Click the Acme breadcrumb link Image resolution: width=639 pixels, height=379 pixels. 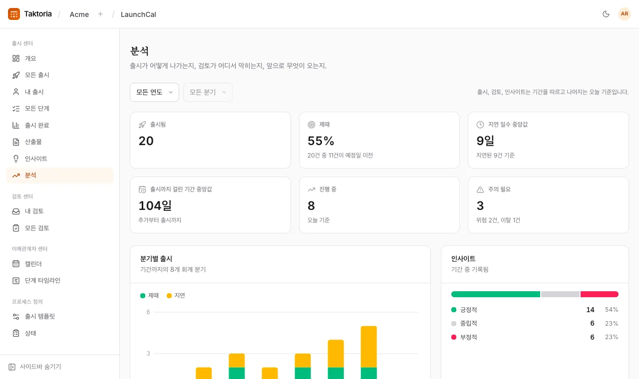click(79, 14)
